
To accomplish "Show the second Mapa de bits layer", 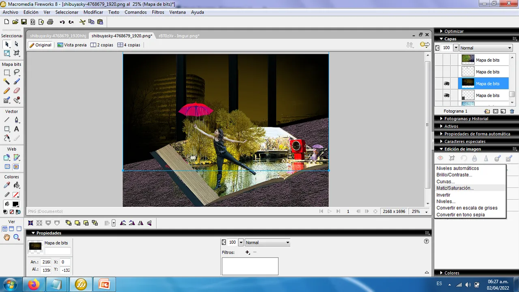I will click(x=446, y=72).
